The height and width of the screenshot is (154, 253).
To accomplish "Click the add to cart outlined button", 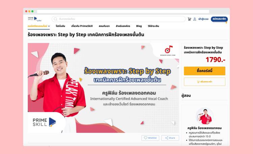I will point(205,82).
